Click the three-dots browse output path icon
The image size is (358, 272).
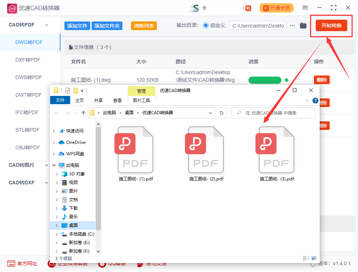click(292, 25)
